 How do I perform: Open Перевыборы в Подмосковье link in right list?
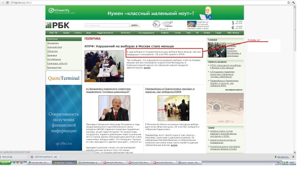(x=224, y=83)
